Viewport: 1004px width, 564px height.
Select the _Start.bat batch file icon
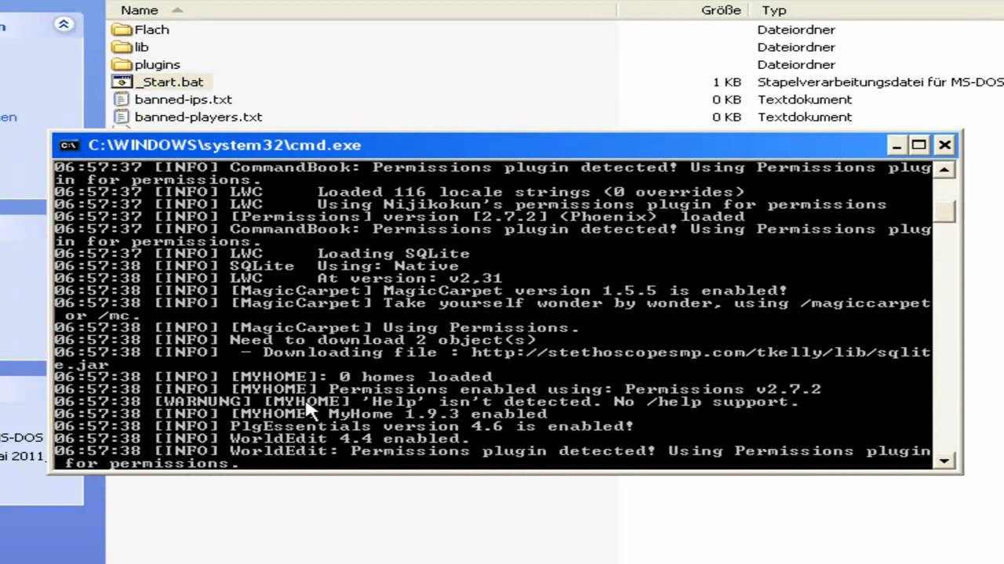[x=122, y=81]
